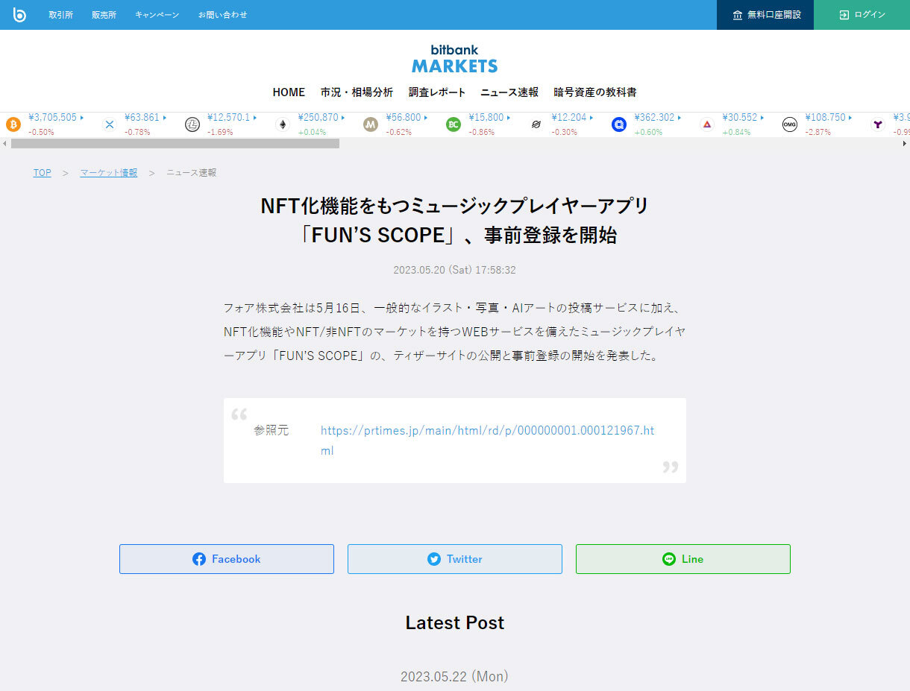Share the article via the Line button
Viewport: 910px width, 691px height.
click(682, 558)
